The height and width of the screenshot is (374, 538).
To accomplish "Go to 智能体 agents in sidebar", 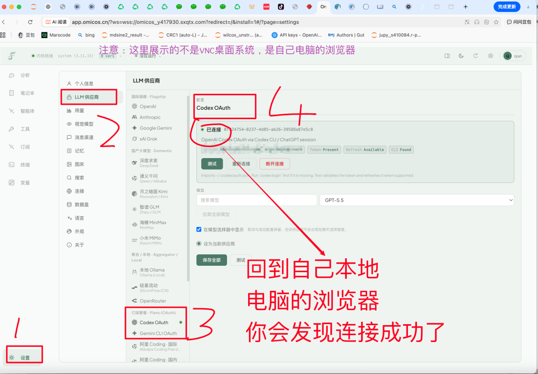I will (21, 111).
